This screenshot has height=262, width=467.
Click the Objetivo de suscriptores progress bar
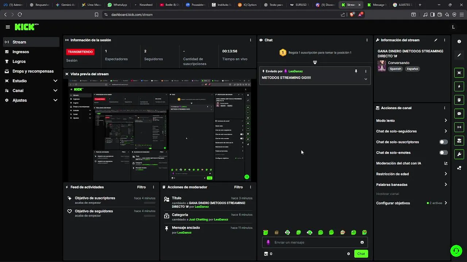(150, 203)
